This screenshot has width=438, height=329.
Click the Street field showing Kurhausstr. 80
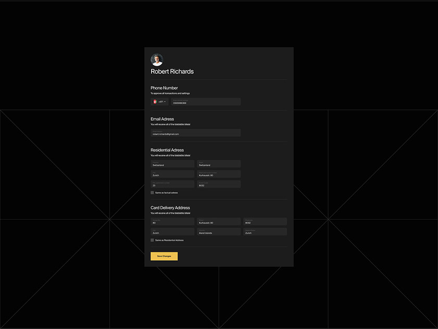pos(219,174)
